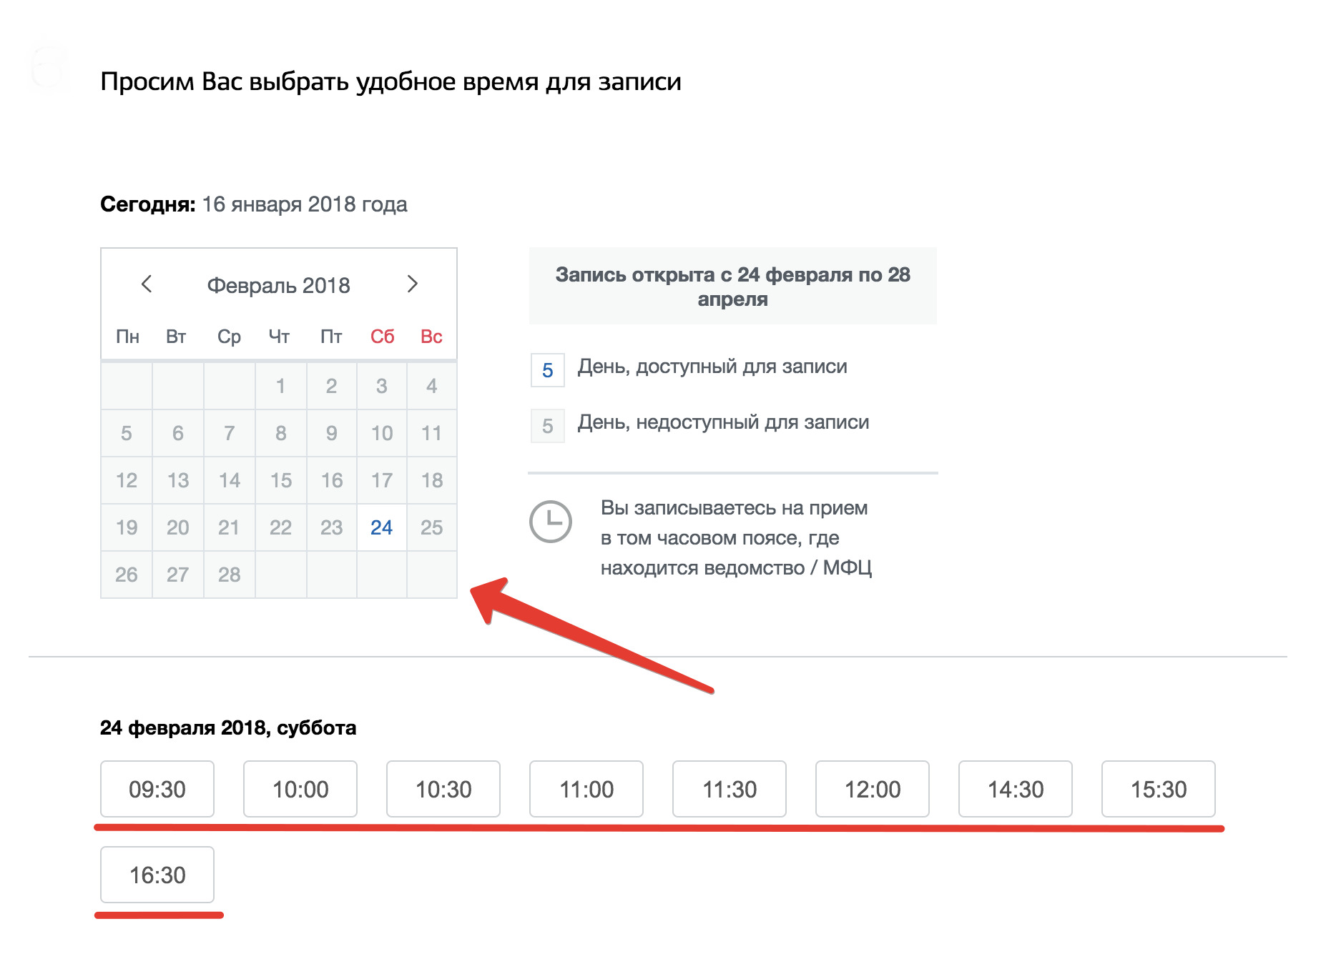Book the 11:30 time slot
This screenshot has width=1336, height=959.
click(x=730, y=789)
